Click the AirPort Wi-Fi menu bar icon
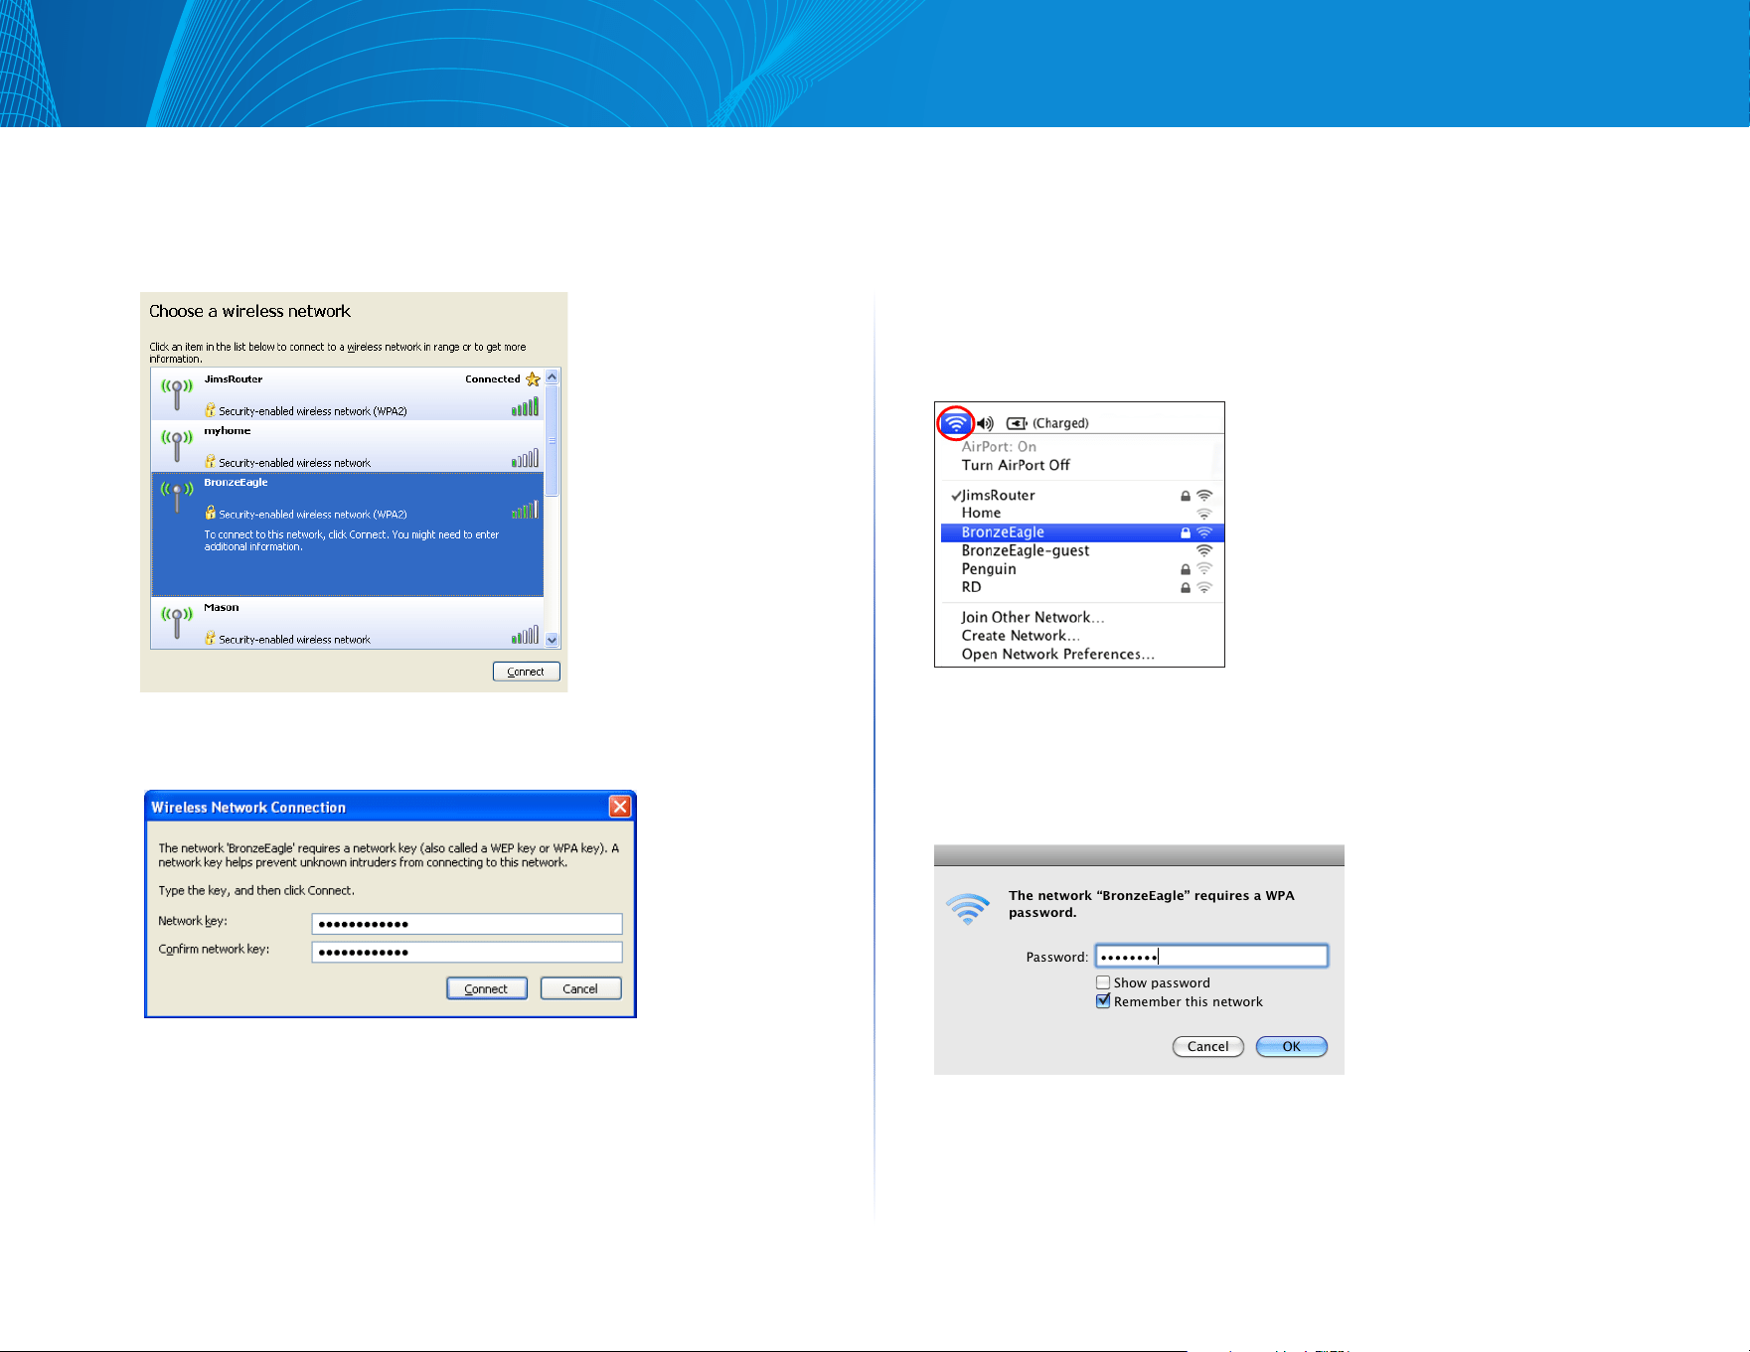 pos(955,423)
